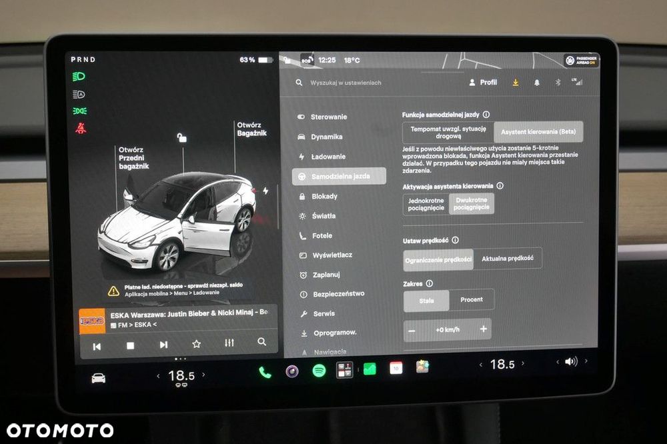Open the toybox app in the dock
The width and height of the screenshot is (667, 444).
(422, 367)
